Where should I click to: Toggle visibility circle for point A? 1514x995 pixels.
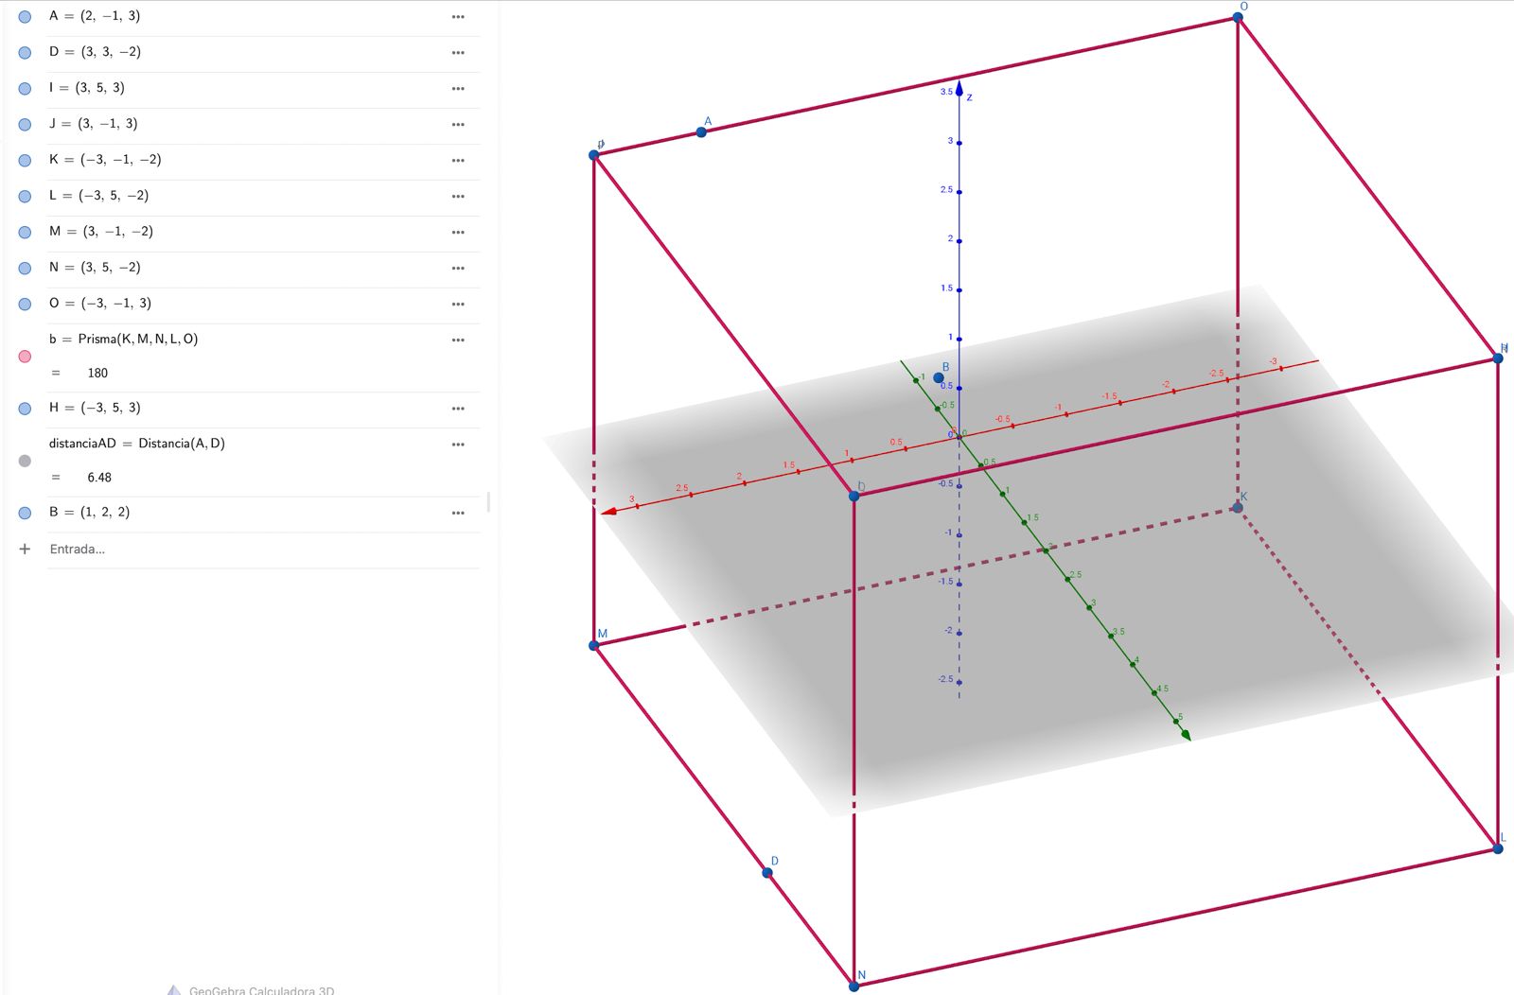[x=25, y=17]
